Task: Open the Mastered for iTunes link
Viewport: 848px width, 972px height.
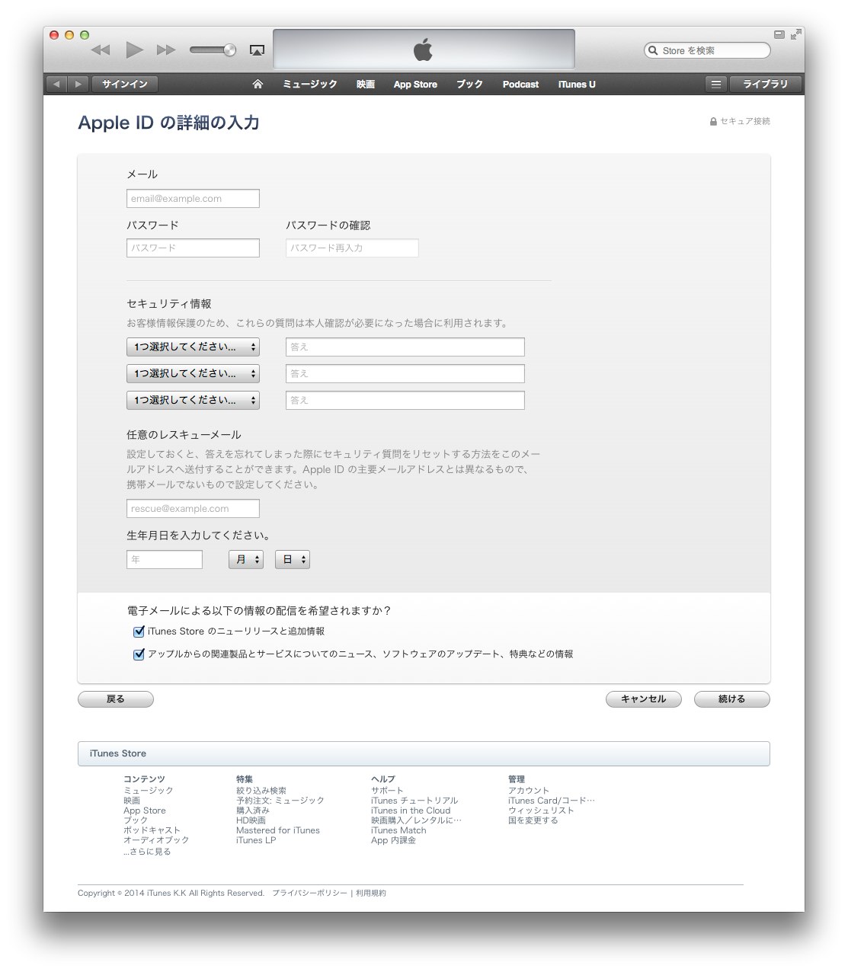Action: point(278,830)
